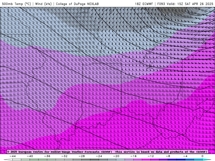Select the -24 colorbar label
This screenshot has width=215, height=161.
(x=99, y=156)
